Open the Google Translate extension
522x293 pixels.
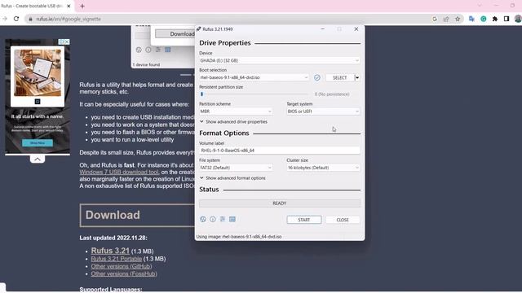click(x=471, y=19)
